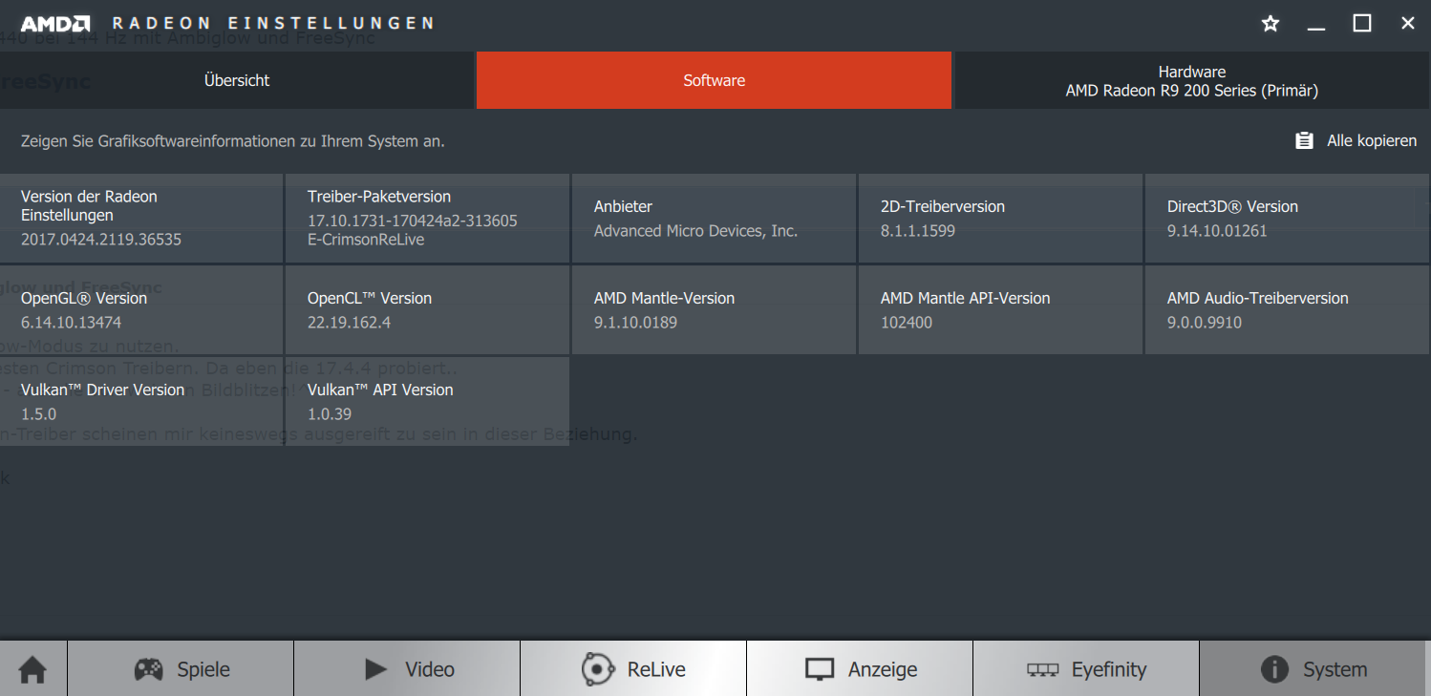
Task: Go to the Home screen icon
Action: (x=32, y=669)
